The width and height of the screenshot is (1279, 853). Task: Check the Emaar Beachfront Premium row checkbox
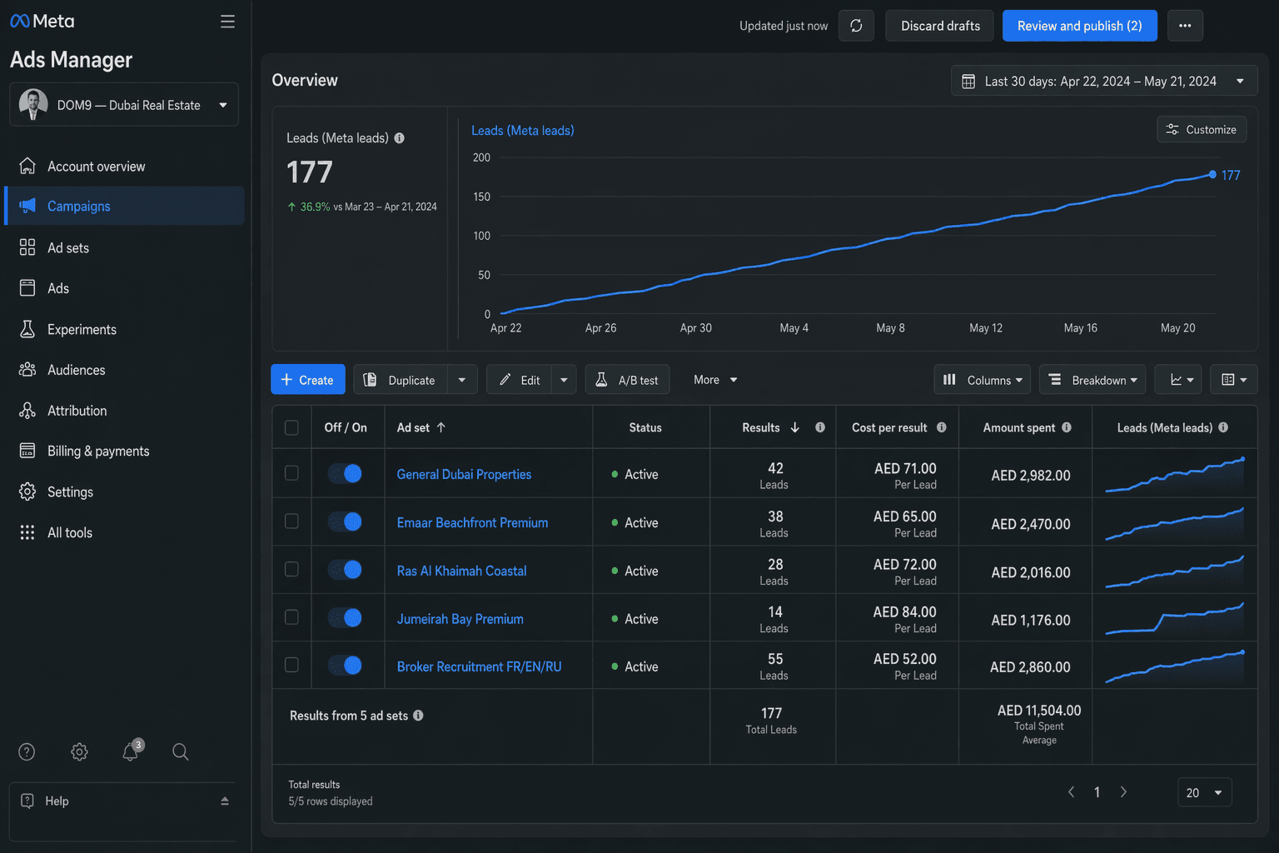(x=291, y=521)
